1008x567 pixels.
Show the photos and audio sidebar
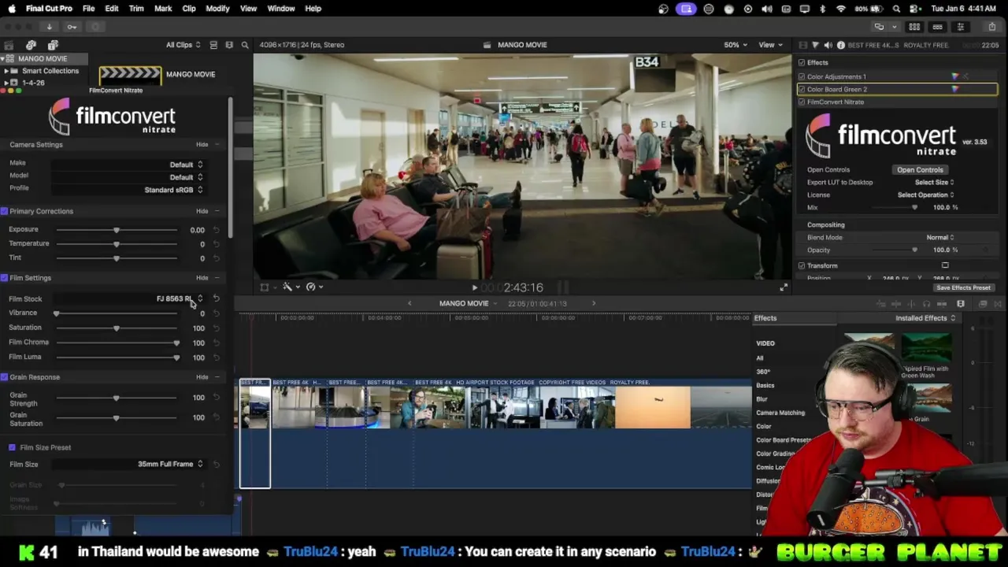31,45
